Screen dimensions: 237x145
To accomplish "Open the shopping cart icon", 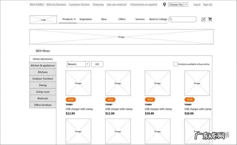I will coord(210,19).
